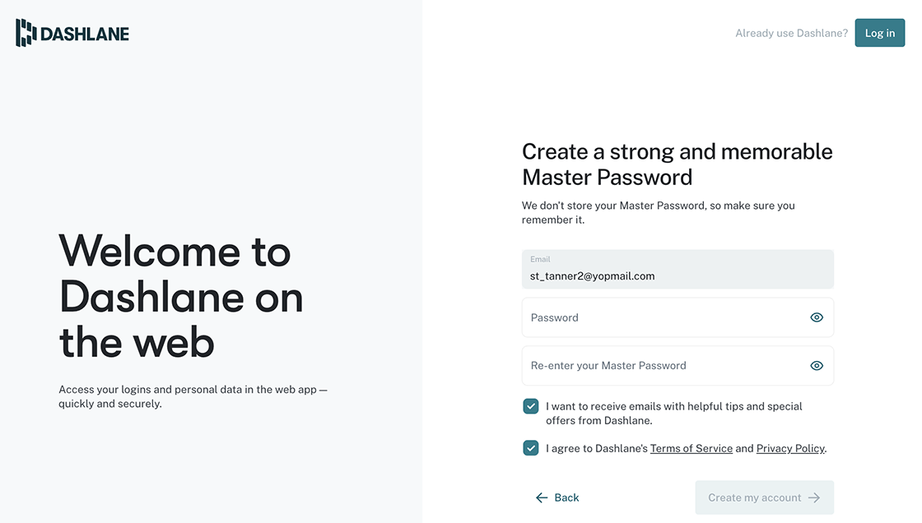The width and height of the screenshot is (922, 523).
Task: Toggle the agree to Terms checkbox
Action: click(530, 448)
